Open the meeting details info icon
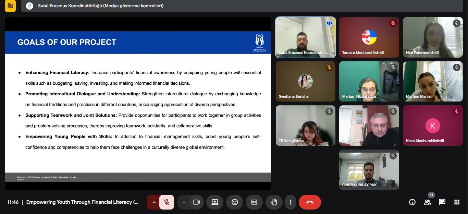This screenshot has height=214, width=468. click(x=412, y=202)
